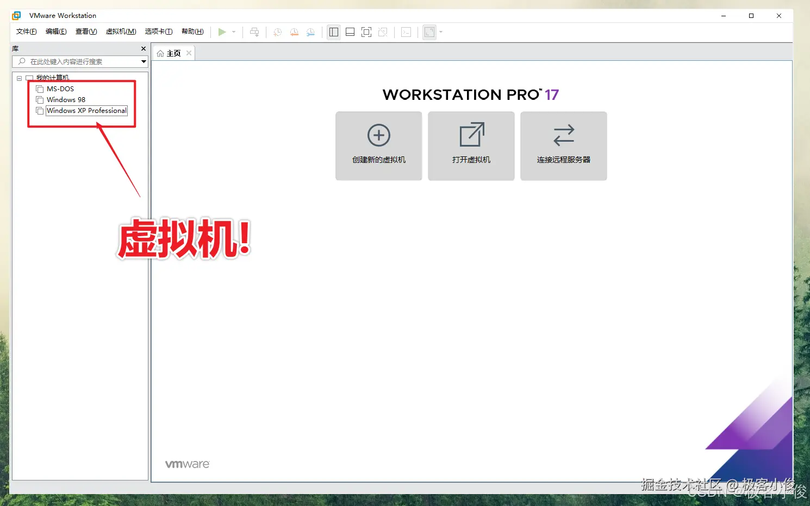Click the revert to snapshot icon
Viewport: 810px width, 506px height.
click(294, 32)
